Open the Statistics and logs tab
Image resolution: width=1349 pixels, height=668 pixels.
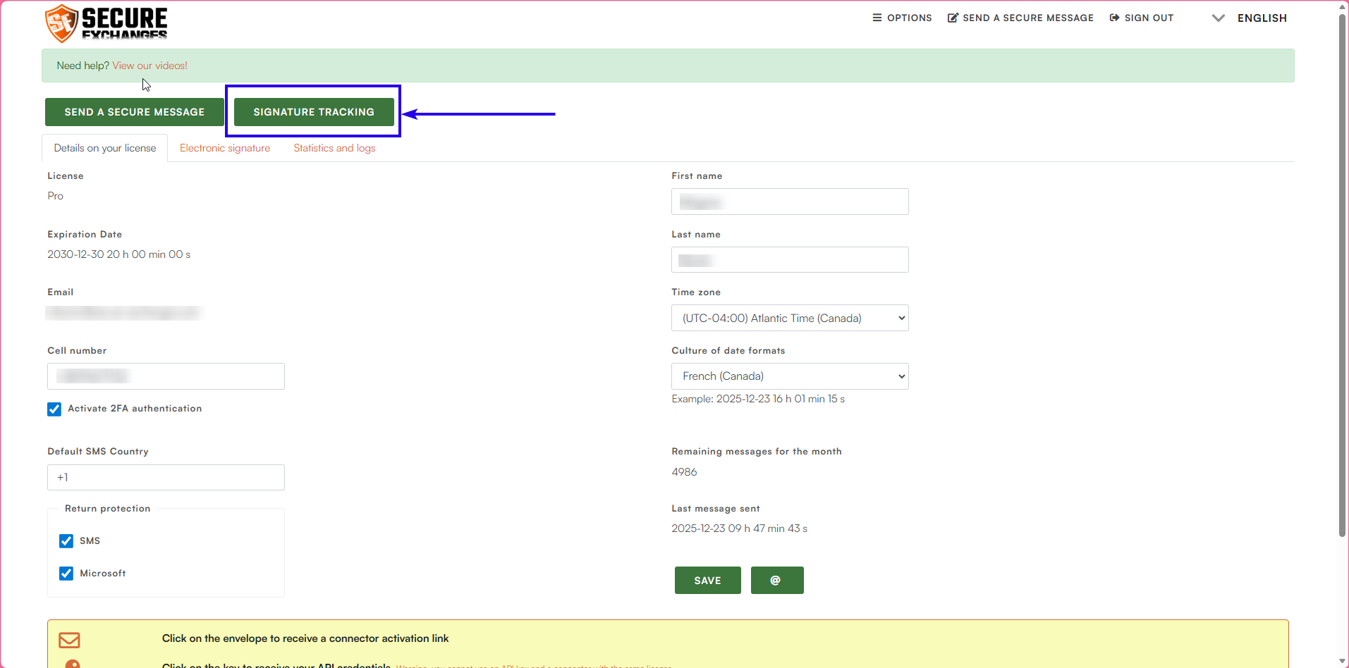tap(334, 148)
